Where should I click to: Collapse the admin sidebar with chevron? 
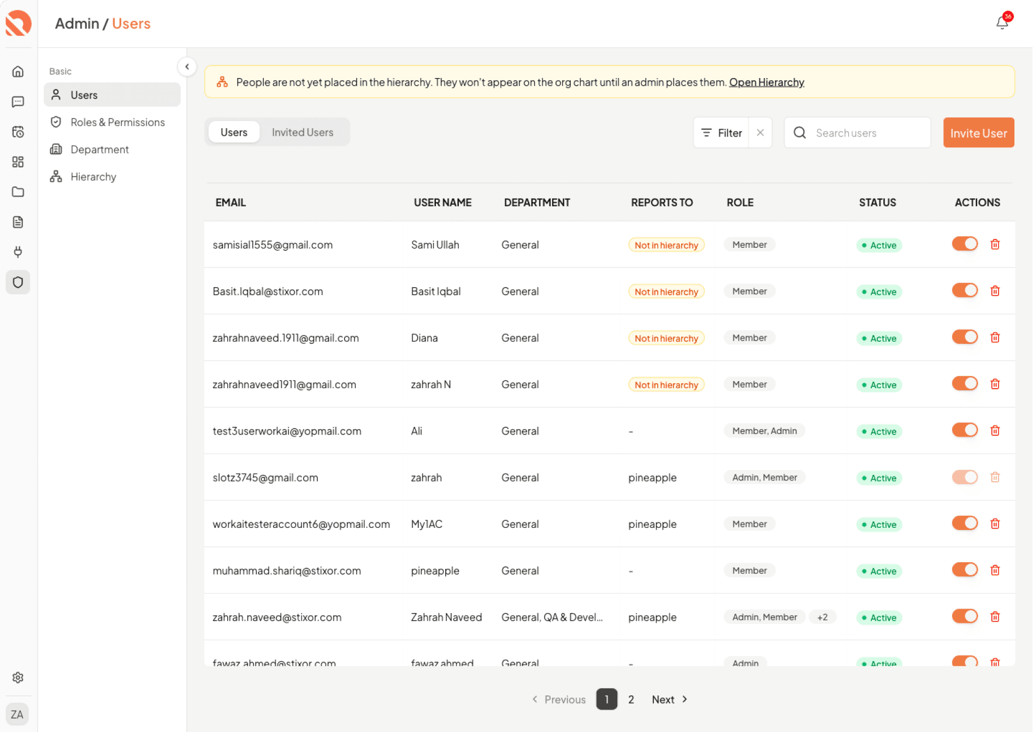[x=187, y=67]
